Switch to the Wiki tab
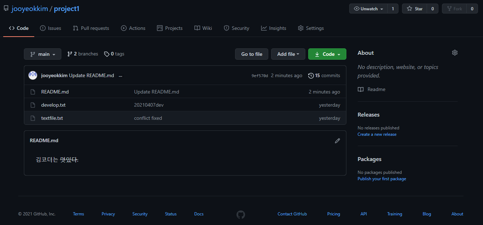483x225 pixels. pos(203,28)
